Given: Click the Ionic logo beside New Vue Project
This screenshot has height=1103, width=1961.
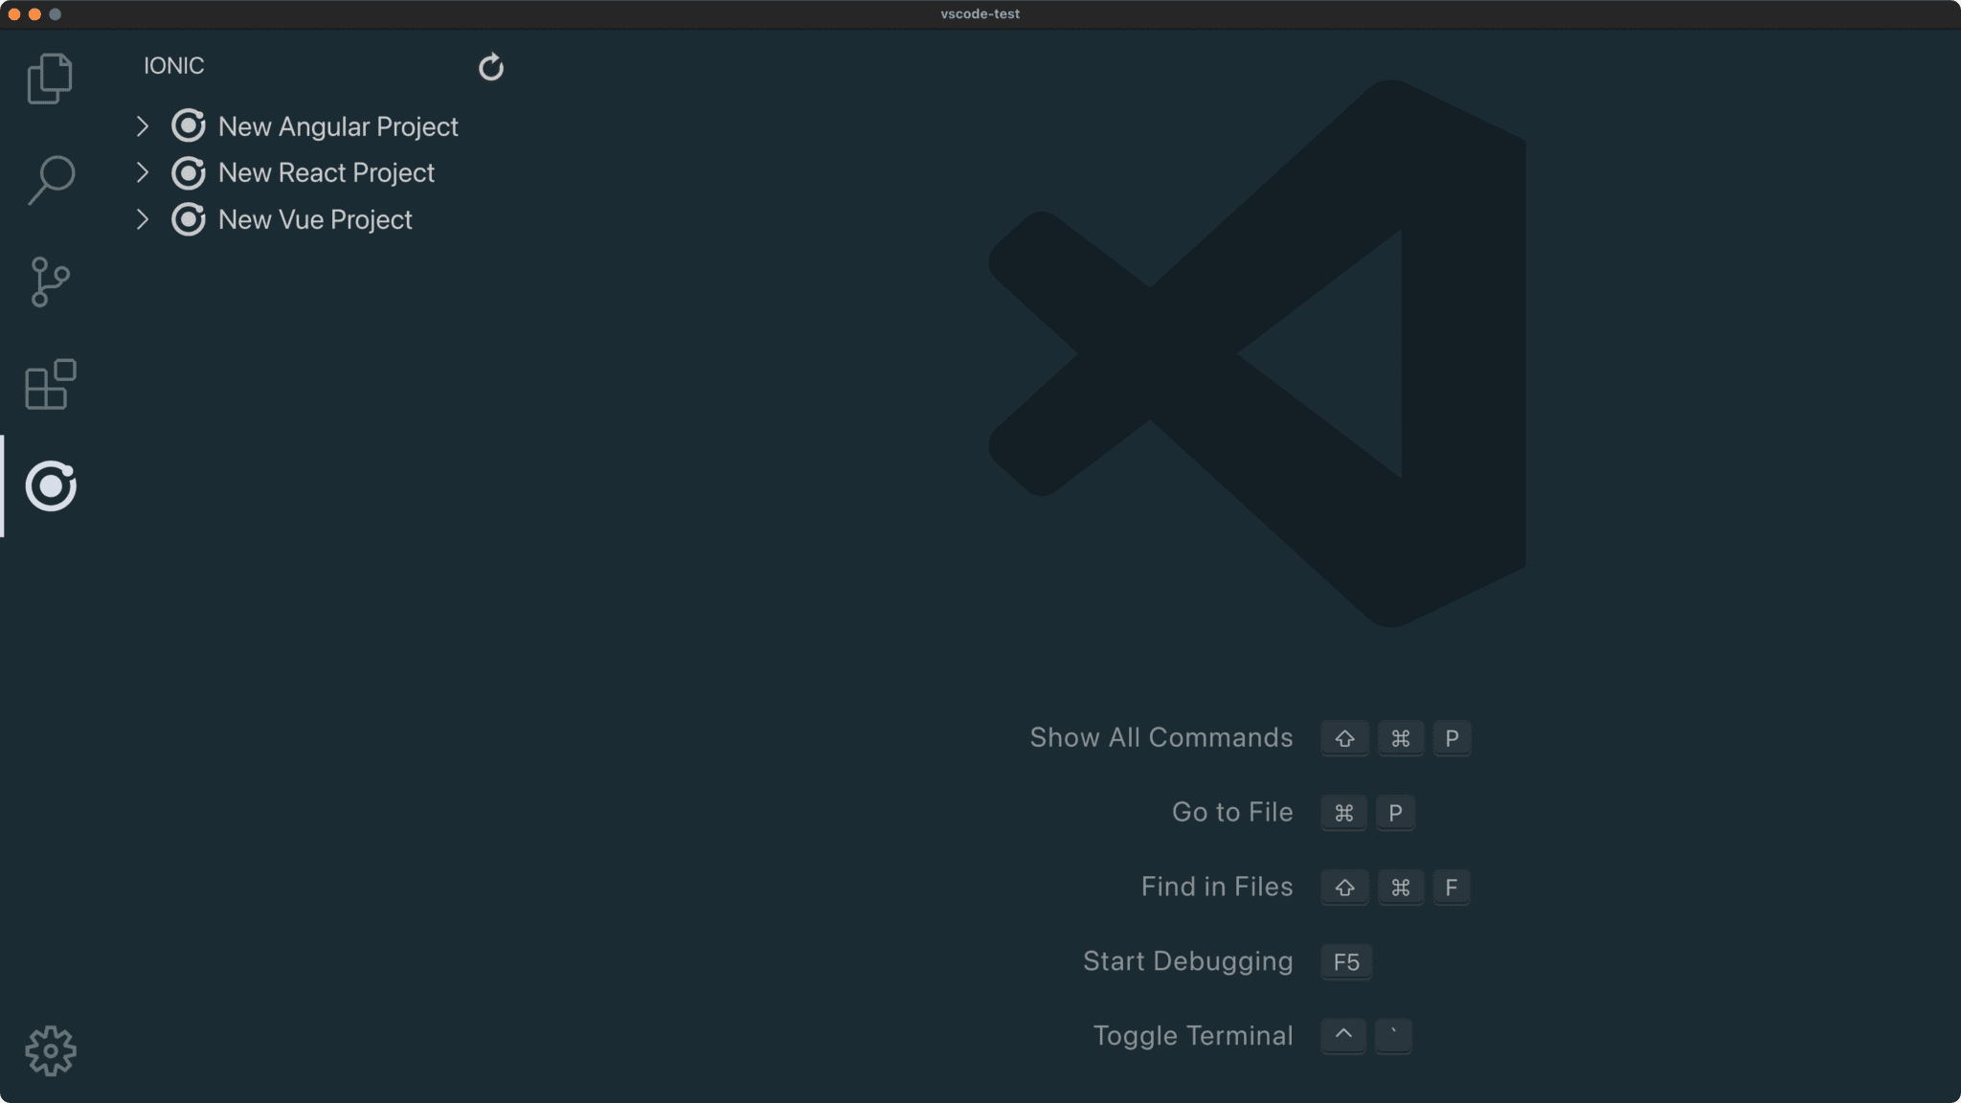Looking at the screenshot, I should tap(189, 219).
